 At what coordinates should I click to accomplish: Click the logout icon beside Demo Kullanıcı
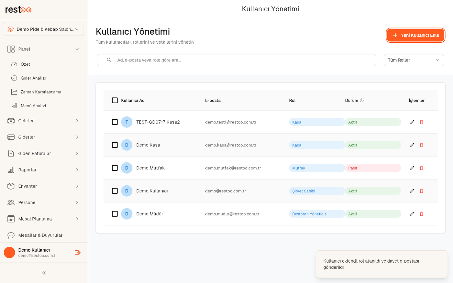pyautogui.click(x=77, y=253)
